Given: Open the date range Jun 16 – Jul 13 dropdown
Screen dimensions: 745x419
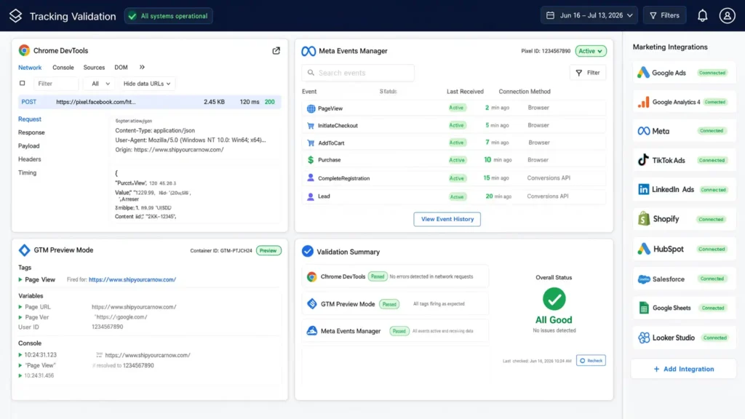Looking at the screenshot, I should (589, 15).
